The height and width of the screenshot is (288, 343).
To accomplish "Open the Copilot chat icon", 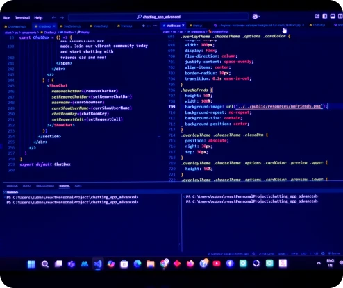I will tap(256, 17).
